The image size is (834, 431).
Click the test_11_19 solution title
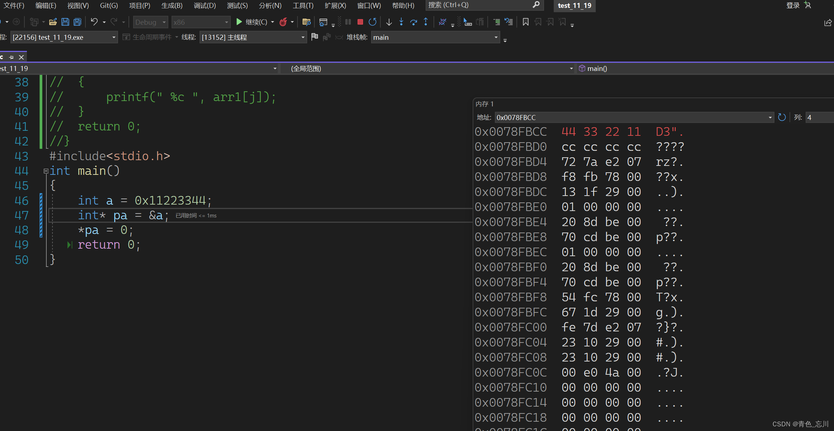575,5
